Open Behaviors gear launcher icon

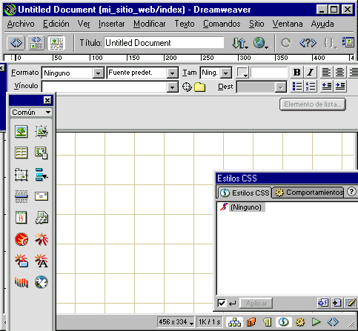pos(300,322)
